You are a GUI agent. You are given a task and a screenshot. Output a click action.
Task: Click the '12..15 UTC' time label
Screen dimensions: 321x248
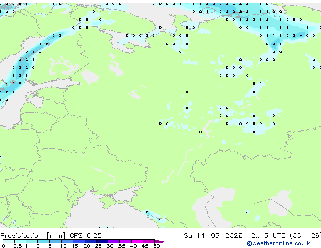[x=266, y=236]
